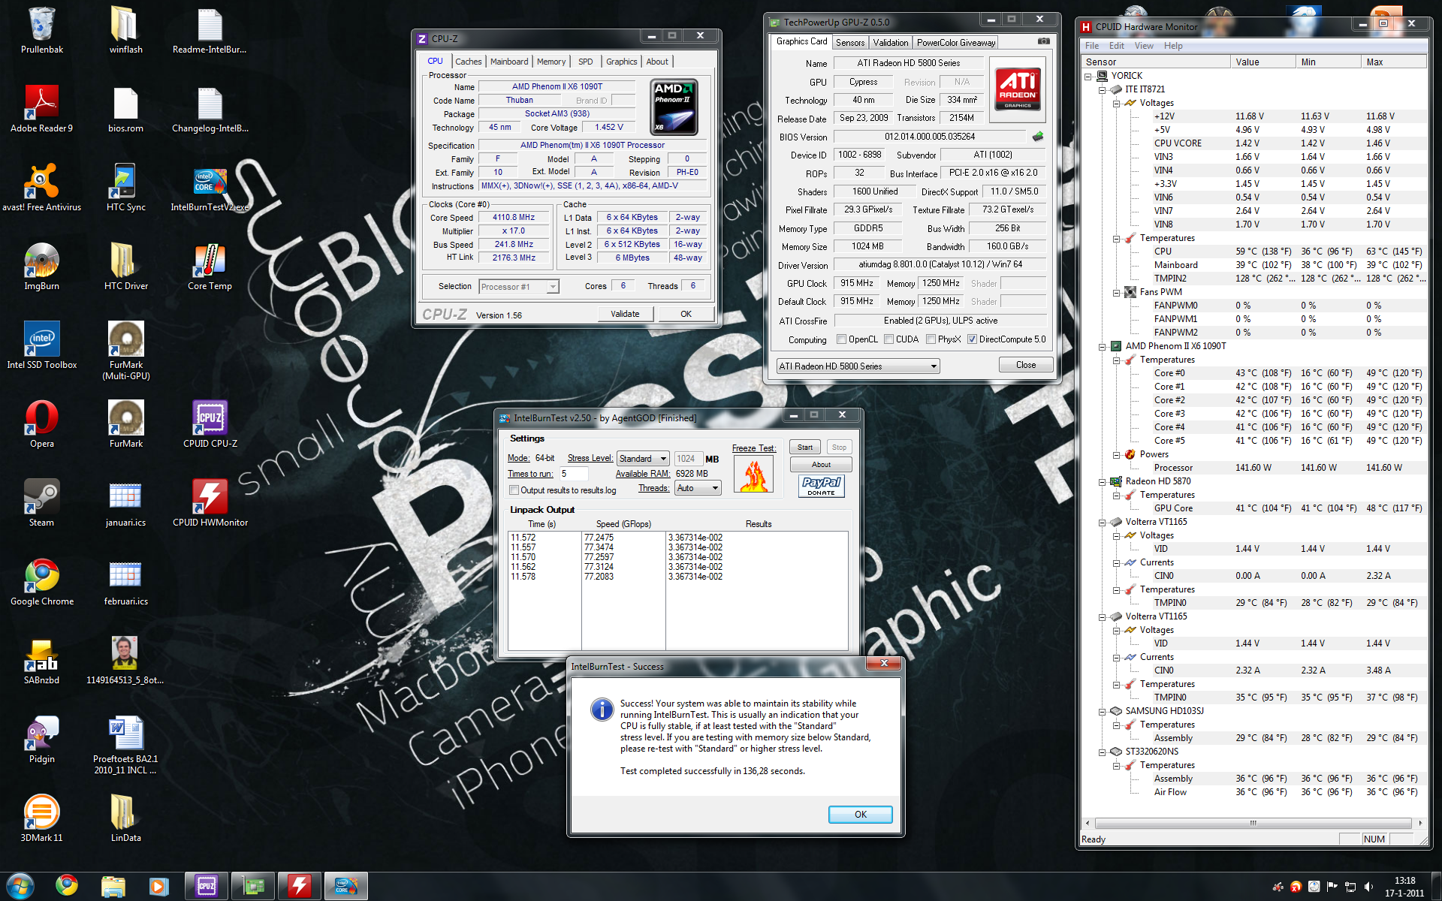Open Windows Start orb

point(20,886)
